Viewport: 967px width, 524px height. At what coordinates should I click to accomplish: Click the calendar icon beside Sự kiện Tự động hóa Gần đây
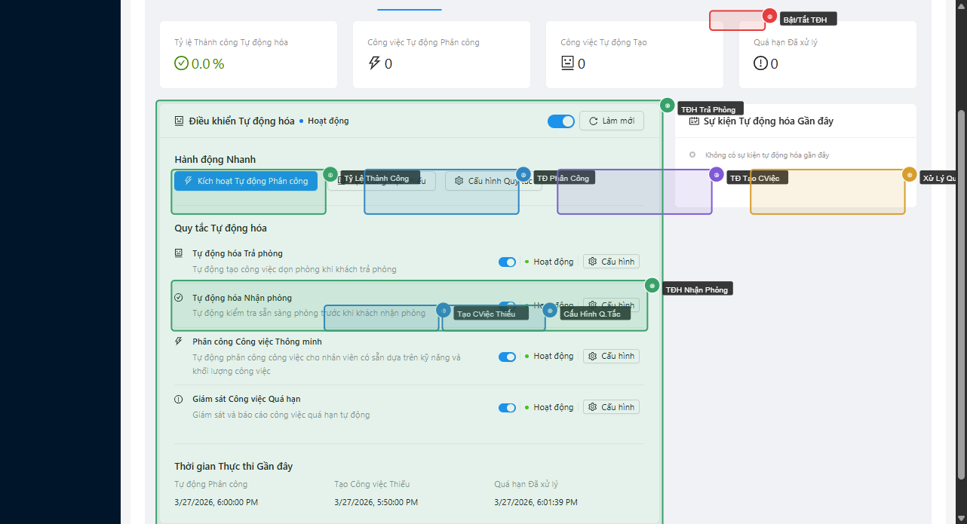coord(694,121)
